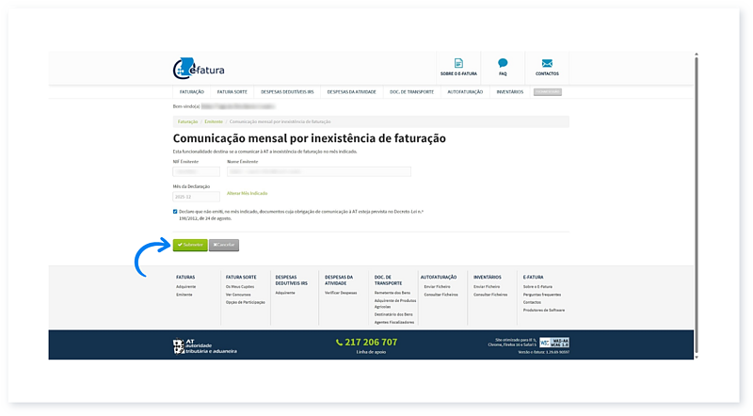753x416 pixels.
Task: Click the Comunicação mensal por inexistência heading
Action: [x=310, y=138]
